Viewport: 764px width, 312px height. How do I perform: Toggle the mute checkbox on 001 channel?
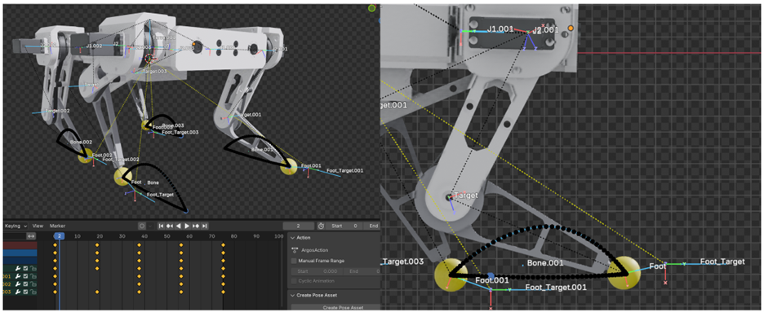coord(26,276)
